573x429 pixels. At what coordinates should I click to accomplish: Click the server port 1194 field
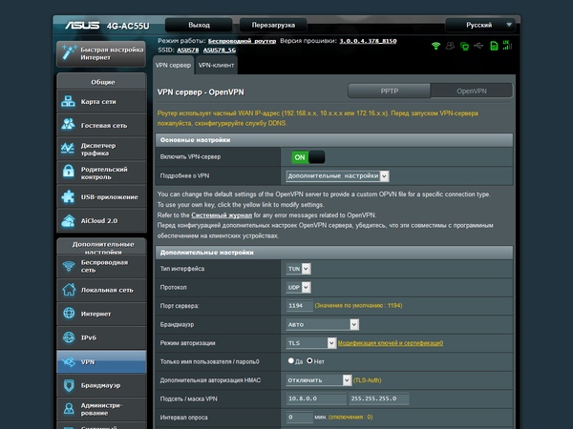click(300, 306)
